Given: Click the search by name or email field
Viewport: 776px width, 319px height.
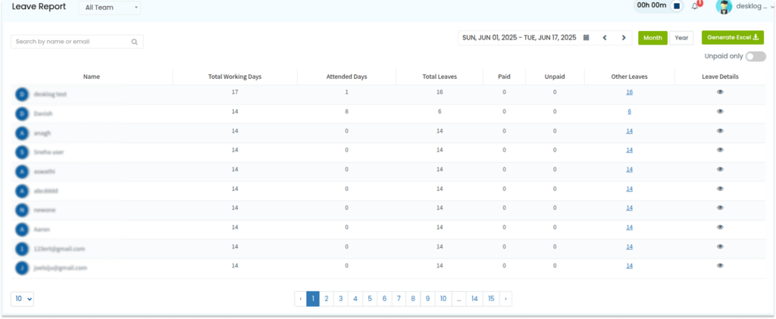Looking at the screenshot, I should pyautogui.click(x=77, y=42).
